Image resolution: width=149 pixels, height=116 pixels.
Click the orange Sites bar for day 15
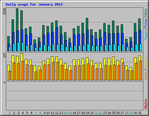(x=71, y=75)
